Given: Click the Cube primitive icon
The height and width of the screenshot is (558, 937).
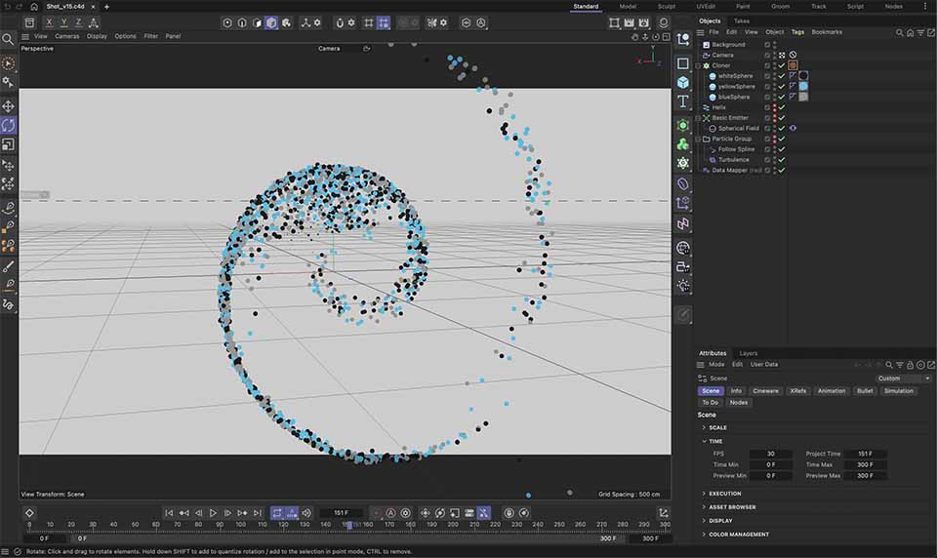Looking at the screenshot, I should coord(683,83).
